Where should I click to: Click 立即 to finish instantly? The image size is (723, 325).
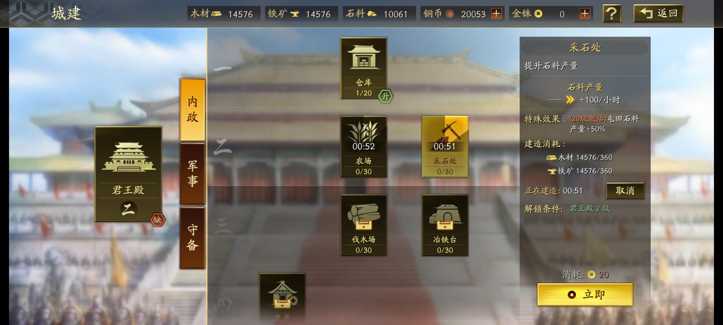pos(585,294)
